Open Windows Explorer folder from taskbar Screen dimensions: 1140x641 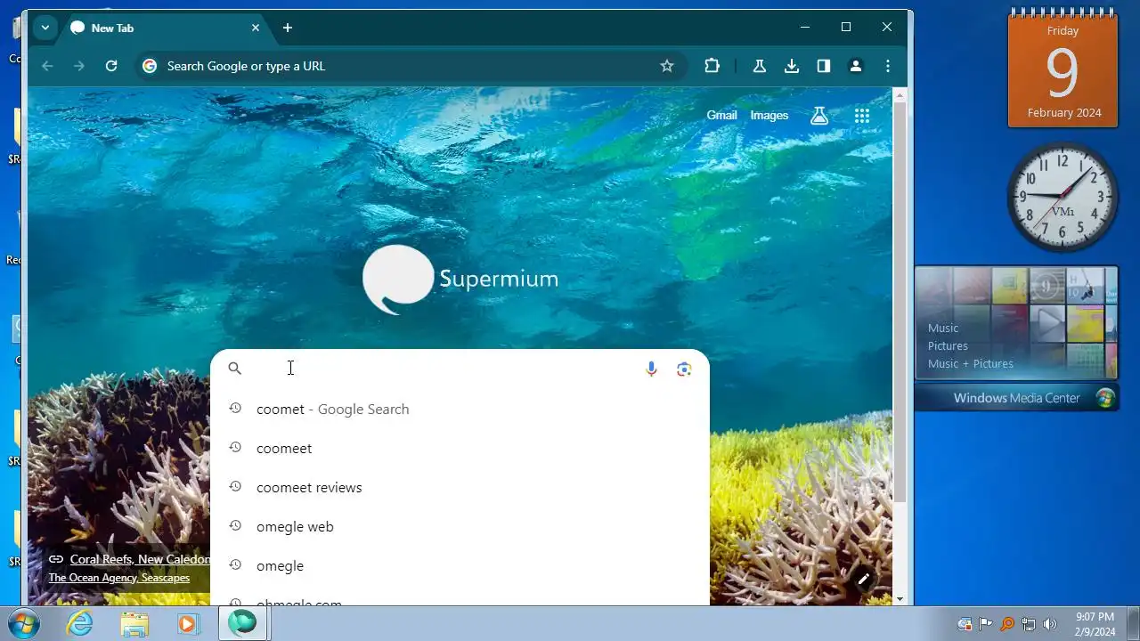[134, 624]
